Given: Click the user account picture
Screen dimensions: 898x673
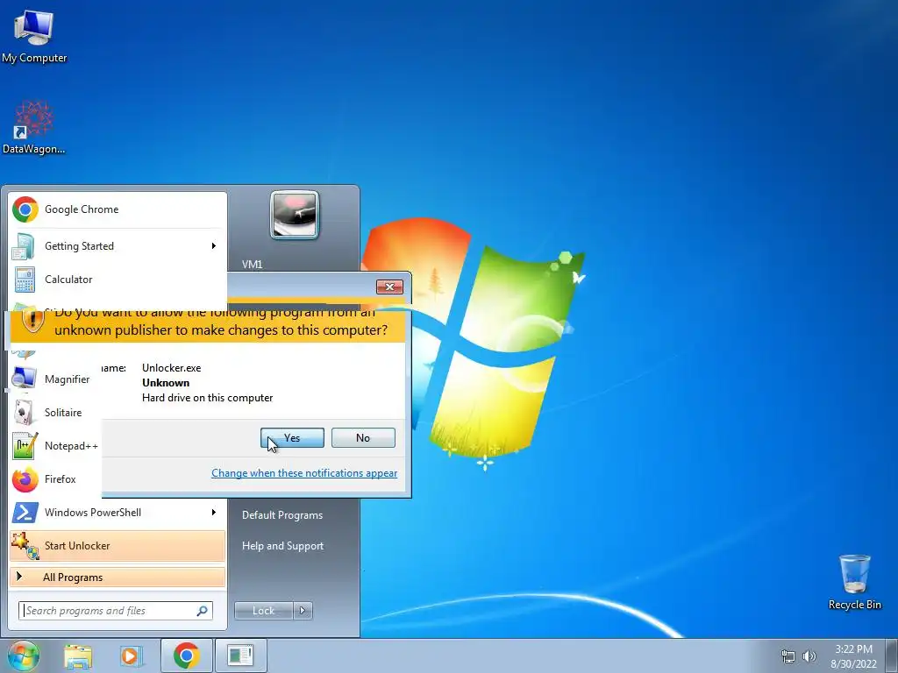Looking at the screenshot, I should click(295, 215).
